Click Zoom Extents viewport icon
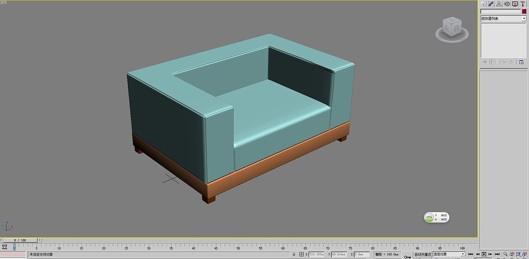Image resolution: width=529 pixels, height=259 pixels. [518, 254]
